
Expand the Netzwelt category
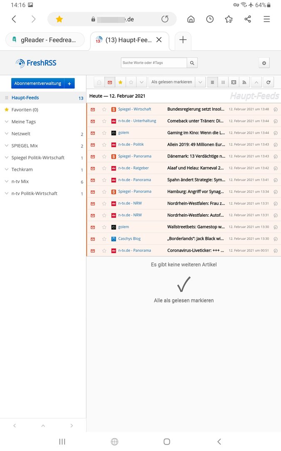[7, 134]
